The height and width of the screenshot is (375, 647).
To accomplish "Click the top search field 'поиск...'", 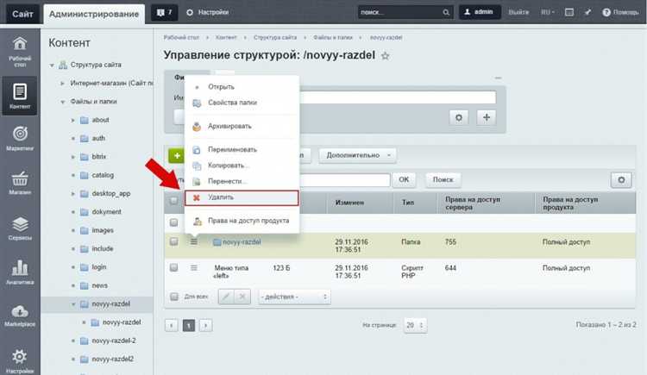I will [x=400, y=14].
